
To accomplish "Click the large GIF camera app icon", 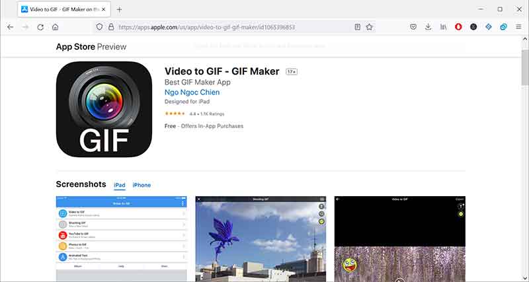I will tap(104, 109).
